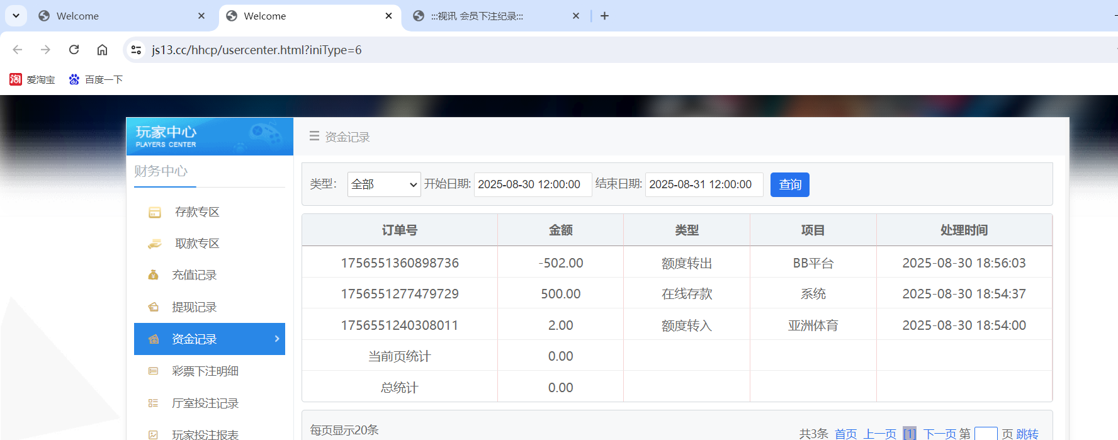Reload the page with the refresh icon
The height and width of the screenshot is (440, 1118).
(74, 50)
